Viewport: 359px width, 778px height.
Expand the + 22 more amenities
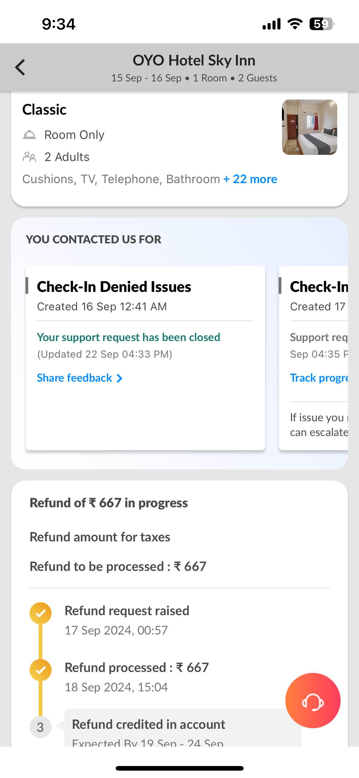coord(250,179)
